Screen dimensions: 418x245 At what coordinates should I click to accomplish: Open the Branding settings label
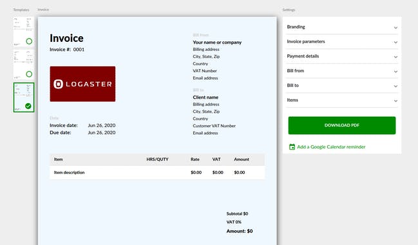tap(296, 27)
